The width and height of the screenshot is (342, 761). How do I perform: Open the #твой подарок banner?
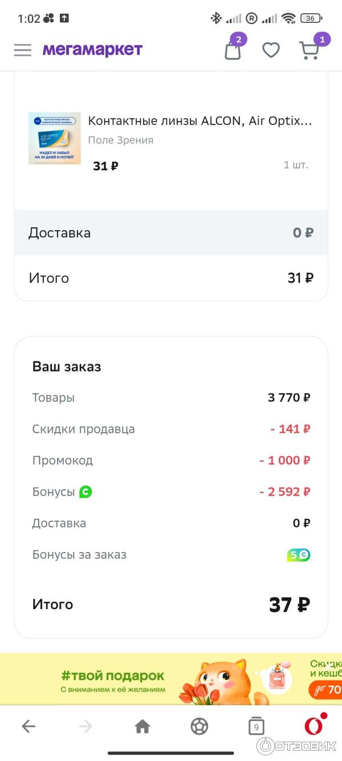point(171,679)
